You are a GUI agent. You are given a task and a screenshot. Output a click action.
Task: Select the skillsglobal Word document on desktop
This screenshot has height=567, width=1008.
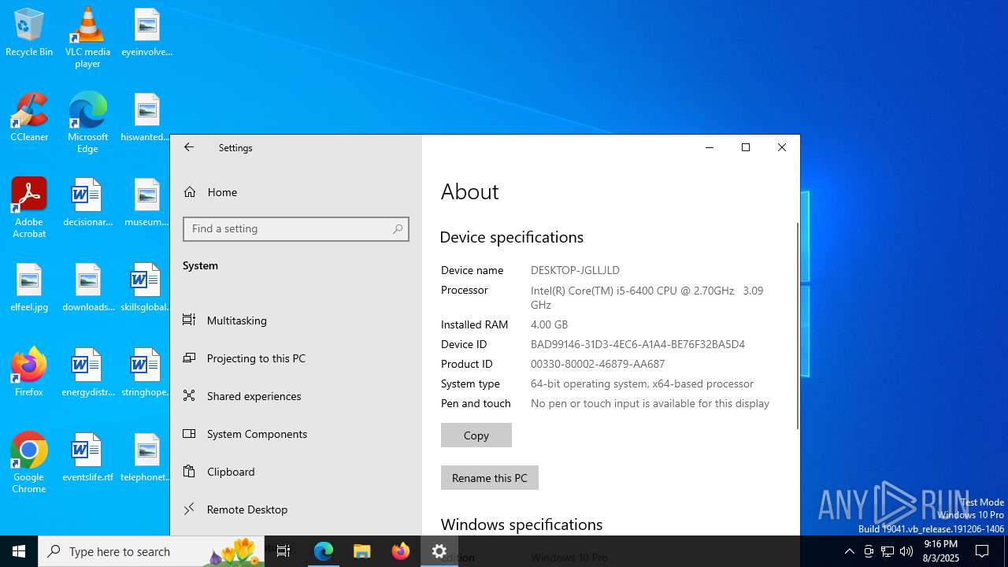click(146, 287)
